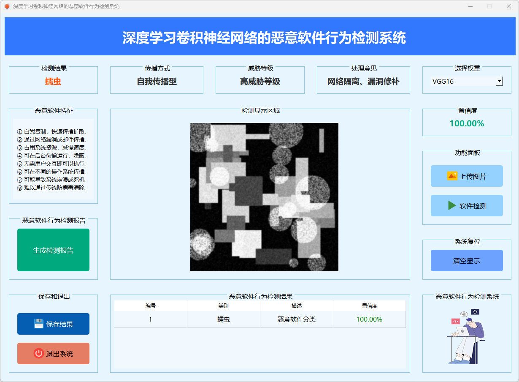Click the picture icon on upload button
Viewport: 519px width, 382px height.
(x=452, y=176)
